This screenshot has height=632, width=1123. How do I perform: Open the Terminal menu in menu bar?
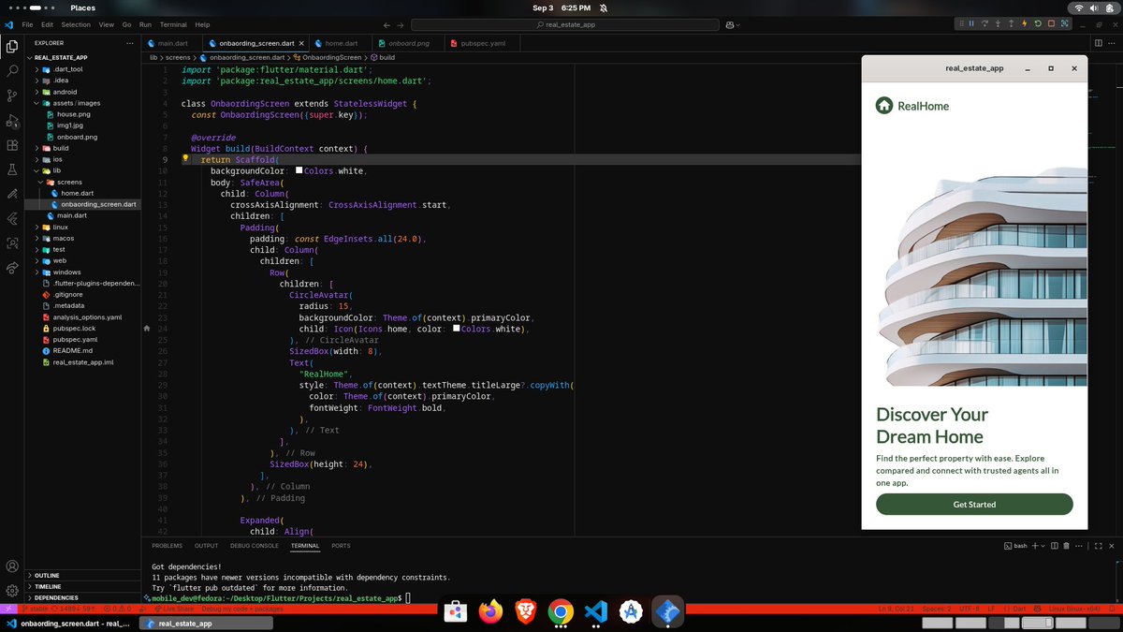[x=173, y=24]
